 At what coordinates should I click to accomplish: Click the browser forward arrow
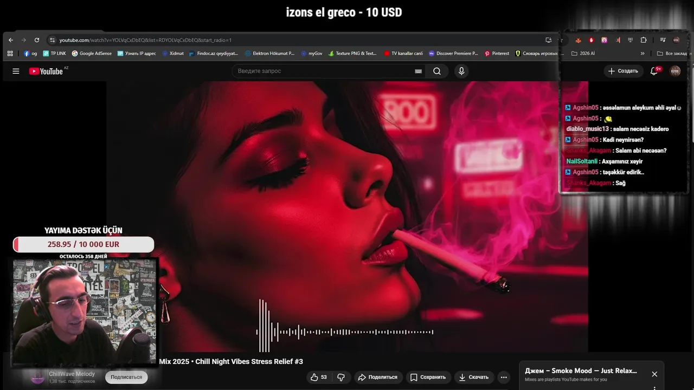coord(24,40)
